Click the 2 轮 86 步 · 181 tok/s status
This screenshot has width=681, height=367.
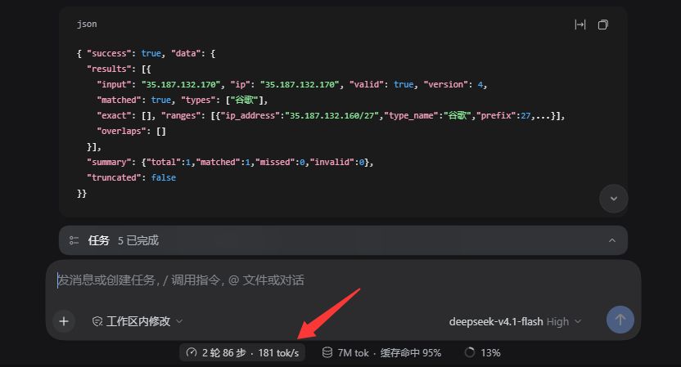pyautogui.click(x=242, y=352)
